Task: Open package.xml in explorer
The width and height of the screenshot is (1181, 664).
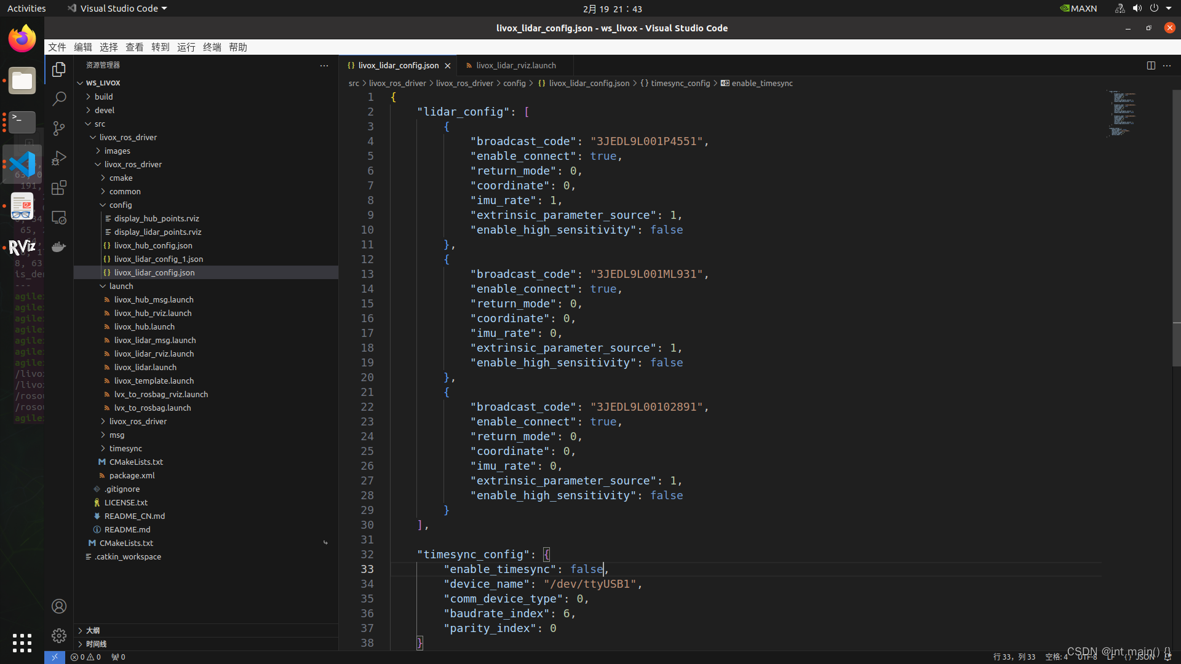Action: (132, 475)
